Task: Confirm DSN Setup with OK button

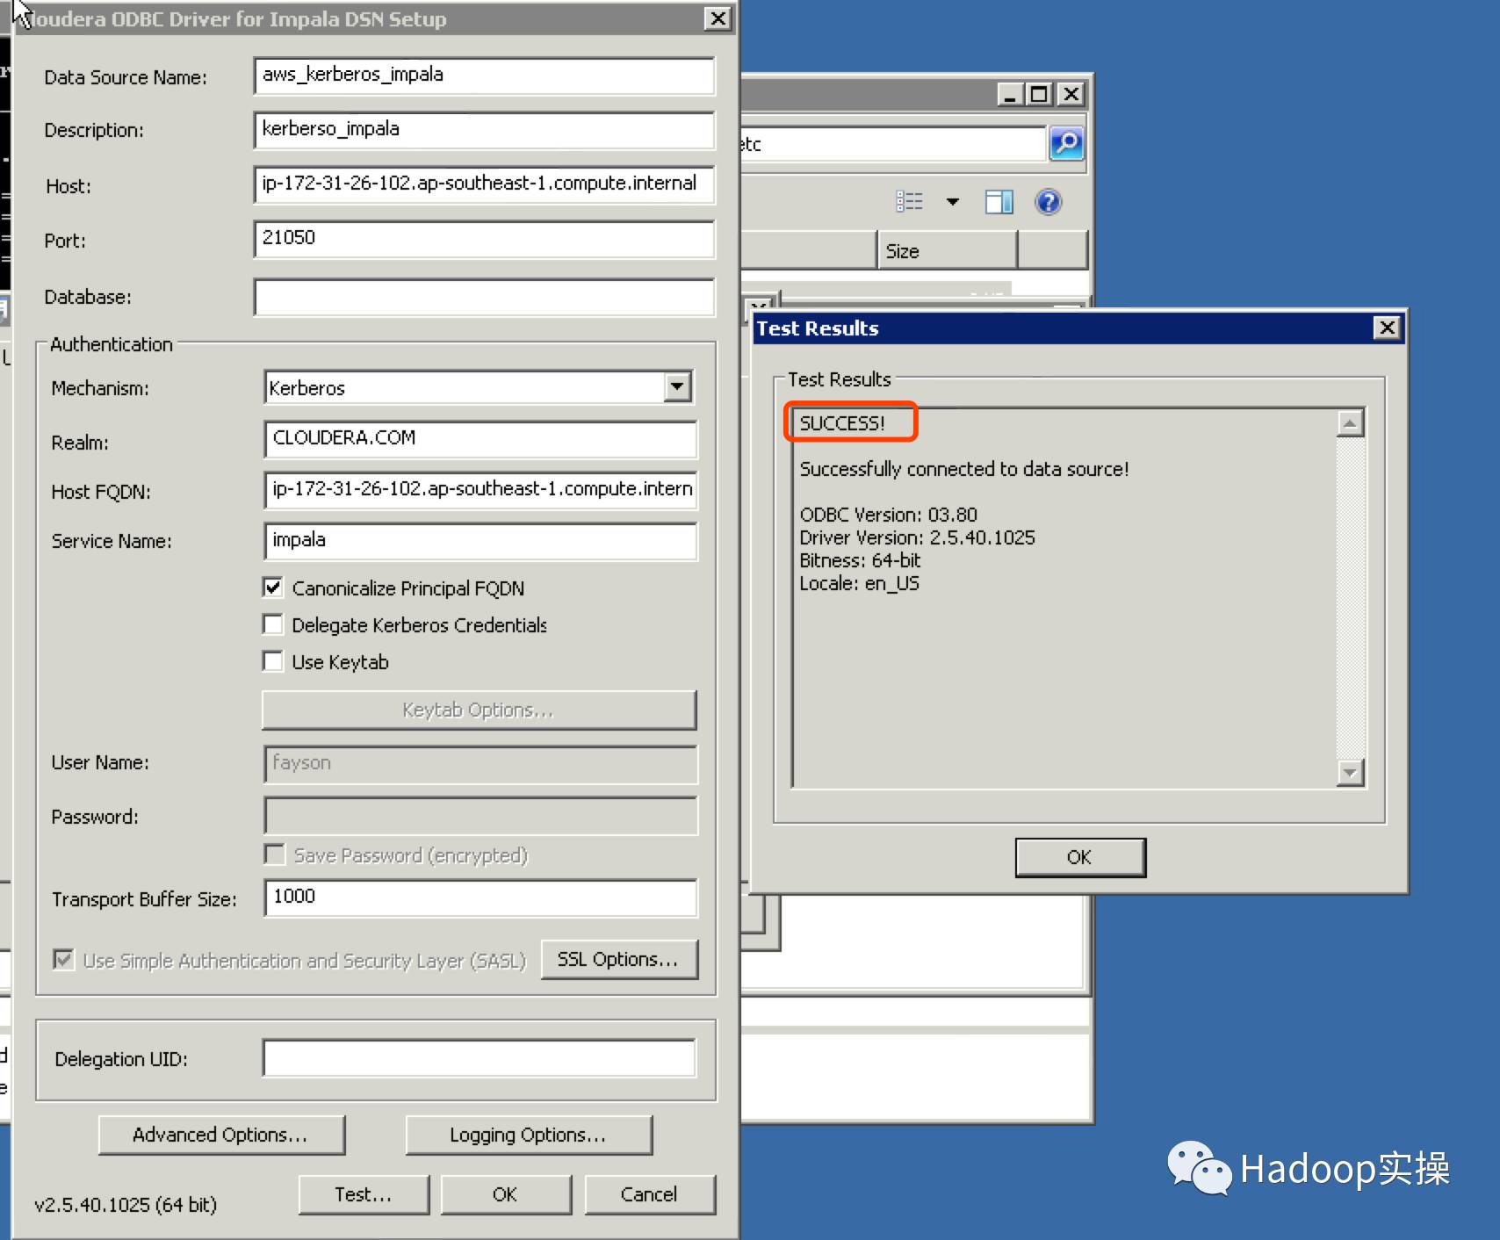Action: (x=506, y=1194)
